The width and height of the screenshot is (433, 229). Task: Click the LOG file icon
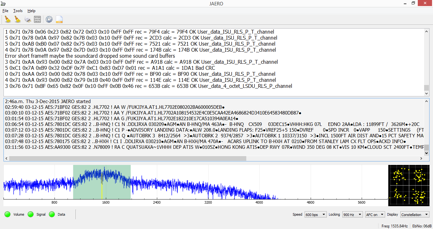59,19
